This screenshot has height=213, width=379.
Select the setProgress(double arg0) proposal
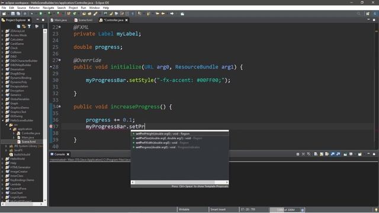pyautogui.click(x=179, y=147)
